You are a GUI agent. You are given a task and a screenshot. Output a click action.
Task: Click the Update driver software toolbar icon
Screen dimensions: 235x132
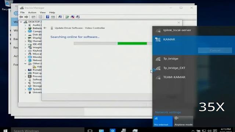(x=67, y=17)
